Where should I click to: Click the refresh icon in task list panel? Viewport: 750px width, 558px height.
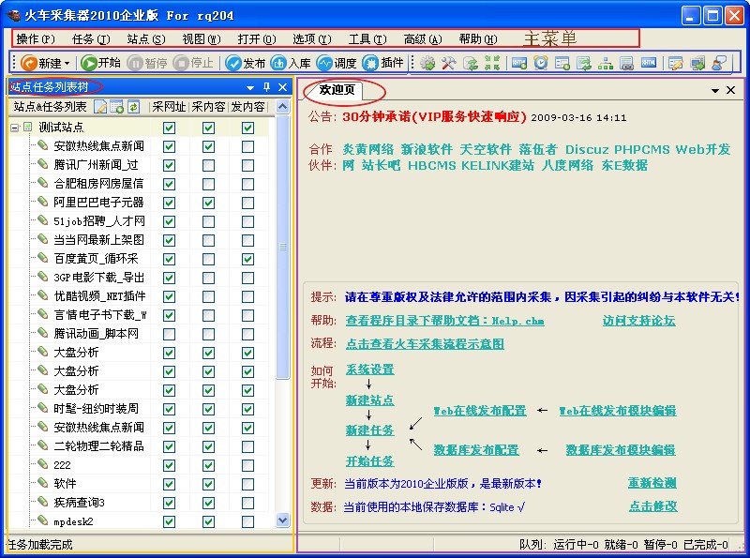[x=133, y=107]
